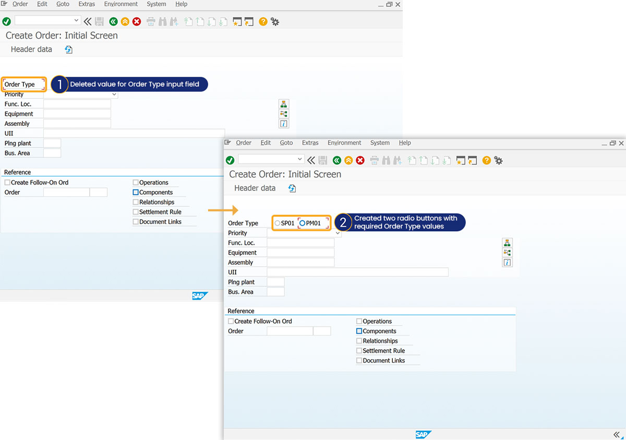This screenshot has height=440, width=626.
Task: Check Document Links in front window
Action: (359, 361)
